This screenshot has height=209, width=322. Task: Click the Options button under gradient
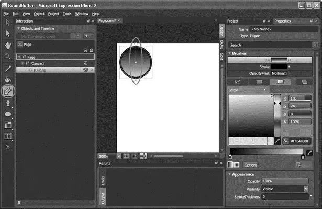coord(250,165)
